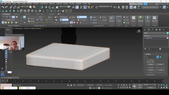Screen dimensions: 169x95
Task: Open the Modify panel icon
Action: click(149, 30)
